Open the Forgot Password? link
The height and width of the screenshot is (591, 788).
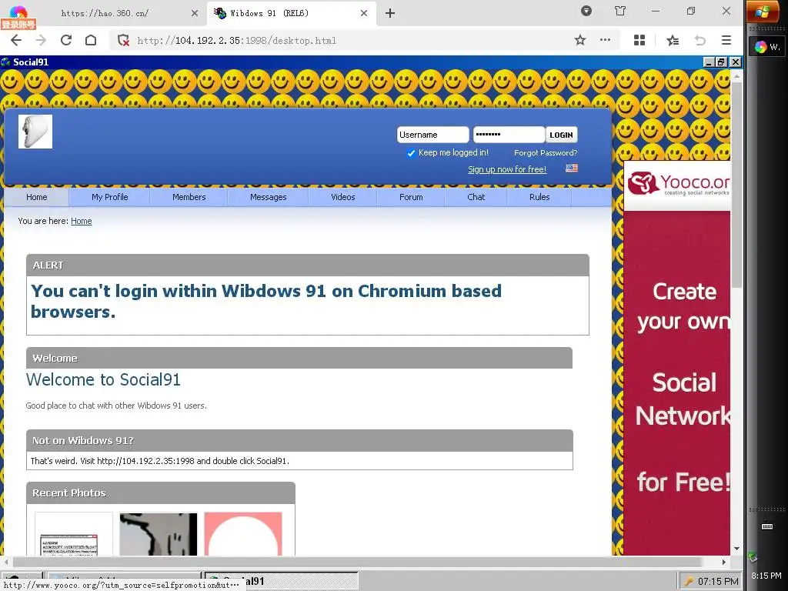click(x=546, y=153)
